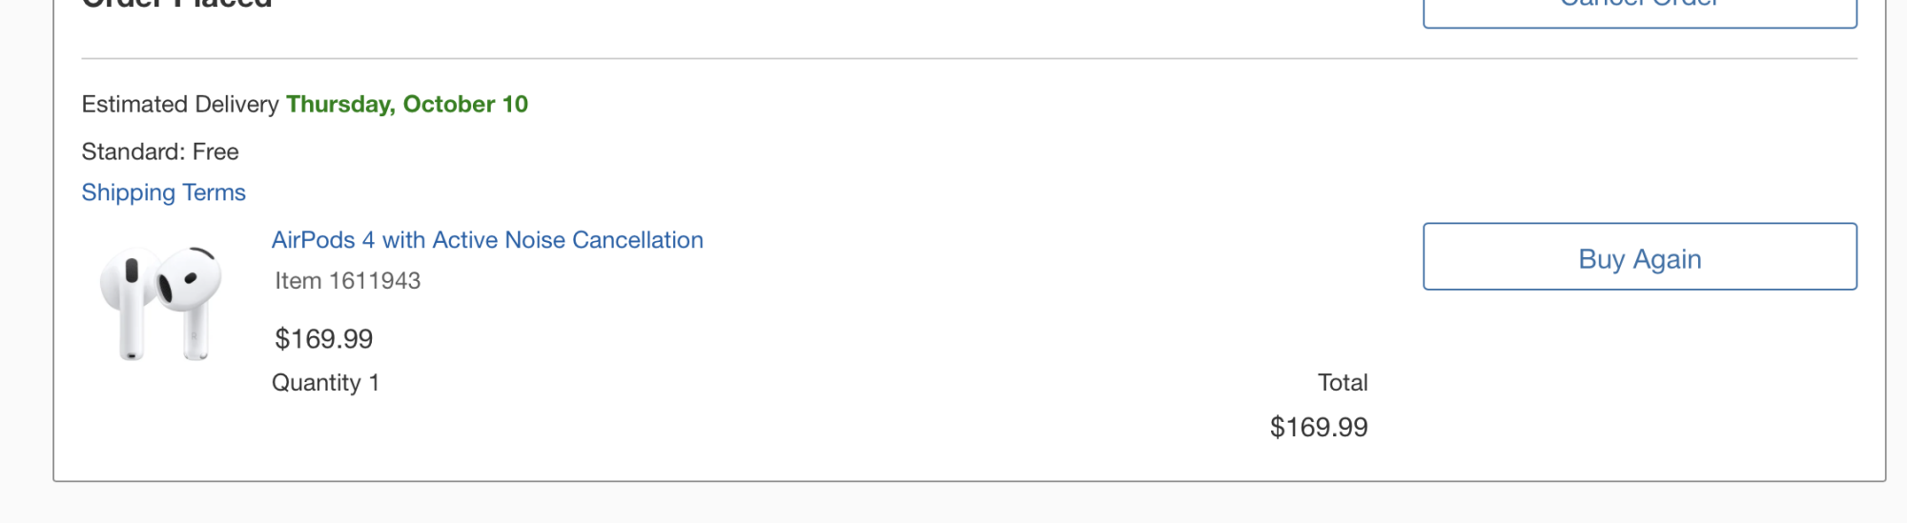1907x523 pixels.
Task: Click the word Terms in Shipping Terms
Action: [x=215, y=192]
